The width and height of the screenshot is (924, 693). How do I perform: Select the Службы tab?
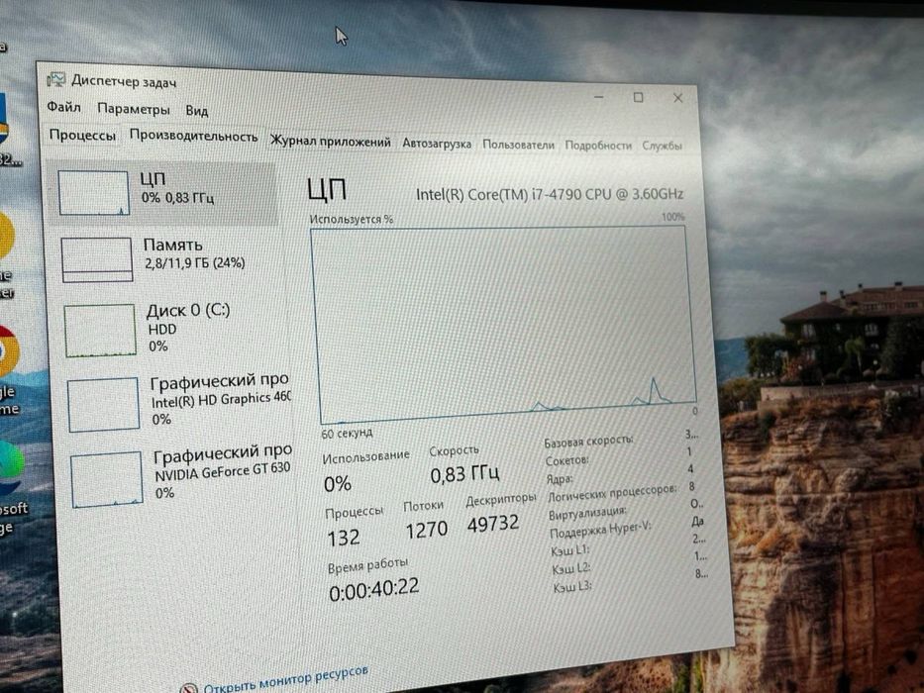(662, 146)
